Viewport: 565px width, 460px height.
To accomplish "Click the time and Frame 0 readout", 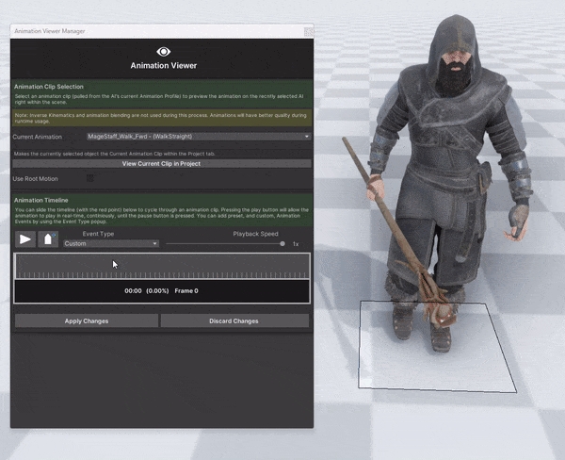I will (161, 291).
